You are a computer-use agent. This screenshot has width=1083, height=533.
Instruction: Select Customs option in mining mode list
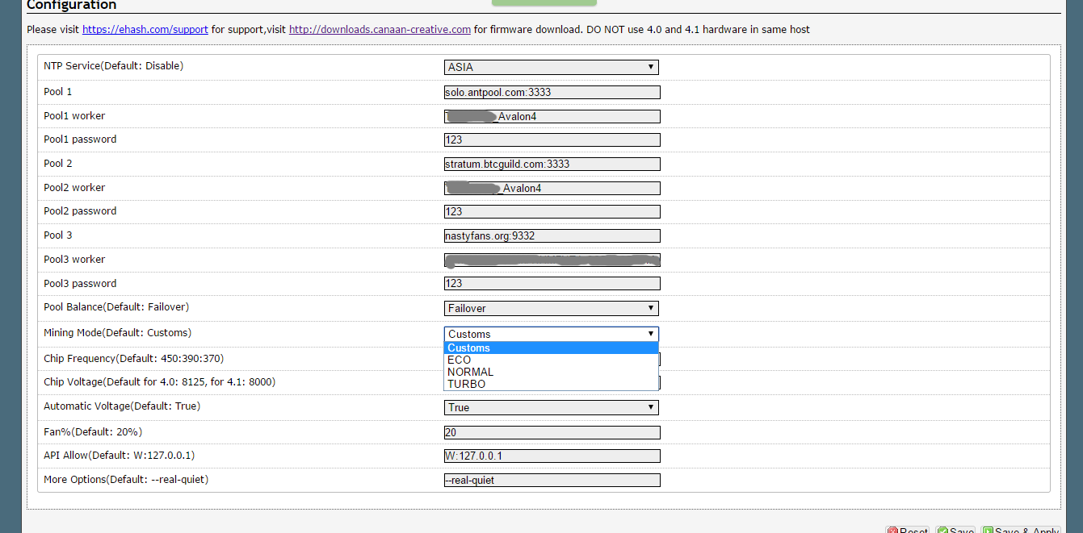tap(469, 348)
